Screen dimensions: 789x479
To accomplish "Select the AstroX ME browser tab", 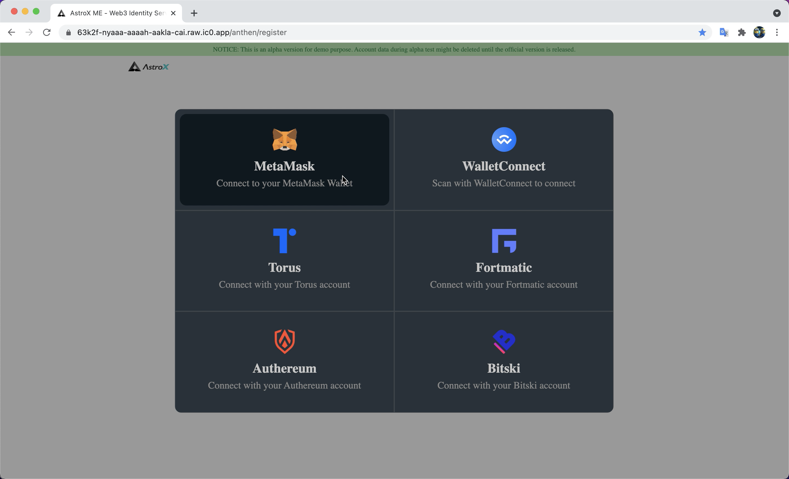I will 116,13.
